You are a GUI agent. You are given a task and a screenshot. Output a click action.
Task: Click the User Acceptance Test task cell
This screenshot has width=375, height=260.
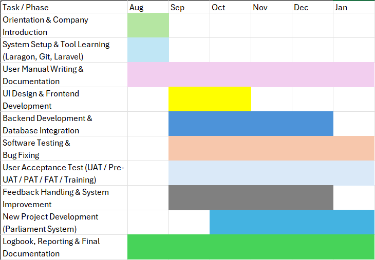click(x=64, y=173)
